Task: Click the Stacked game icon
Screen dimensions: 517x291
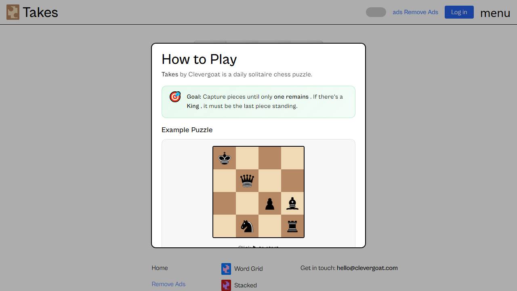Action: [226, 285]
